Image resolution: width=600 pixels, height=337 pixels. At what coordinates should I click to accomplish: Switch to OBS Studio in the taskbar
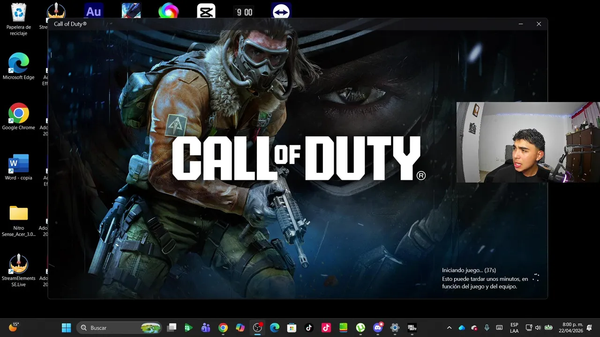tap(257, 328)
